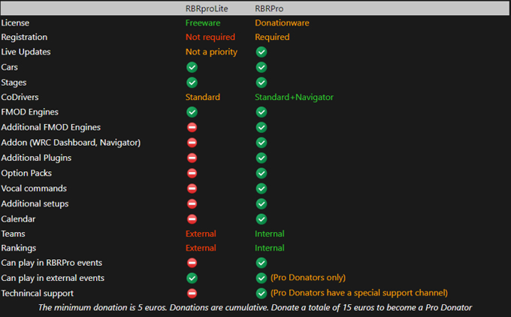Click the red minus for Vocal commands
This screenshot has height=317, width=511.
pos(192,189)
